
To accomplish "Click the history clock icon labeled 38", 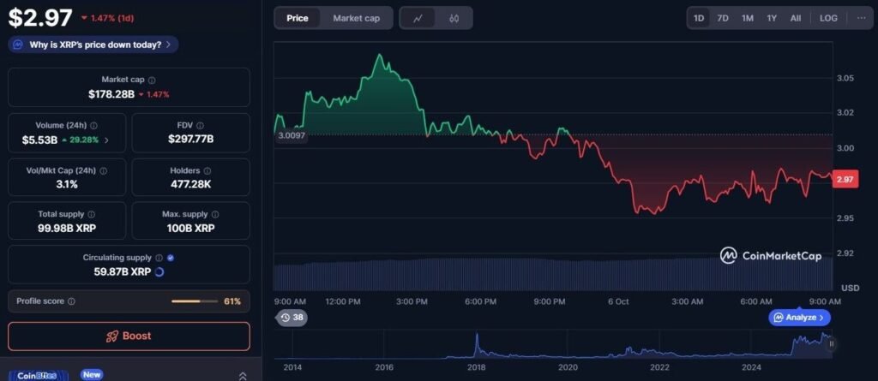I will [286, 318].
